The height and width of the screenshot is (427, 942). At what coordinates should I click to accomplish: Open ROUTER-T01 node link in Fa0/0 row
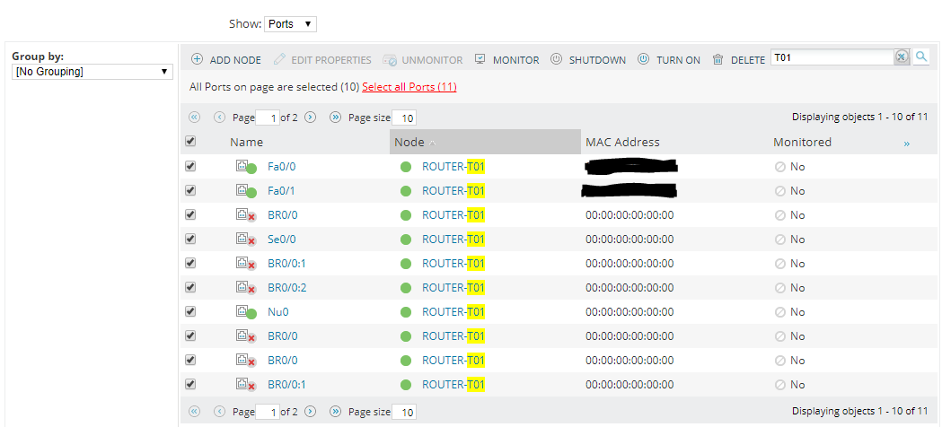point(453,167)
